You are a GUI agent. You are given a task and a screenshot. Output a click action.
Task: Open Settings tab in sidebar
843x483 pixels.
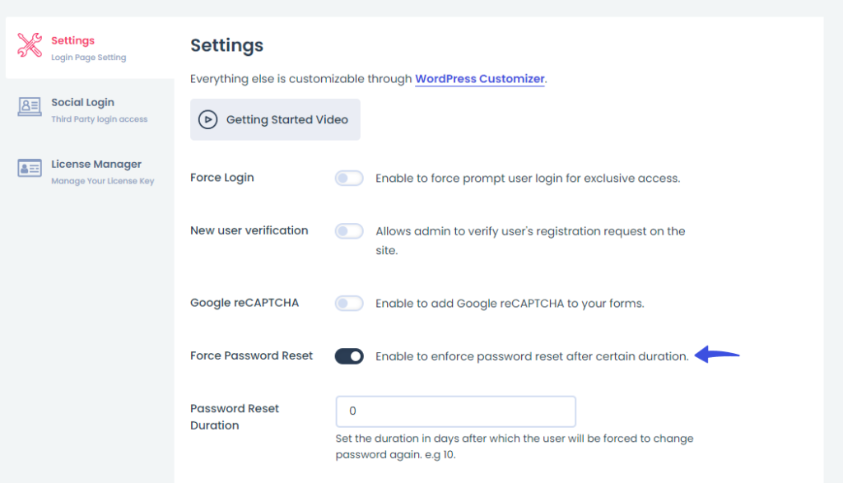click(90, 47)
